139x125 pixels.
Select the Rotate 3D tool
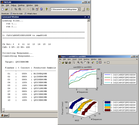[88, 63]
